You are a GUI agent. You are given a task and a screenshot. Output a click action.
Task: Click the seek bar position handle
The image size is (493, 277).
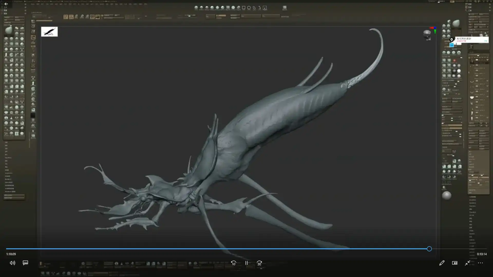(x=429, y=249)
